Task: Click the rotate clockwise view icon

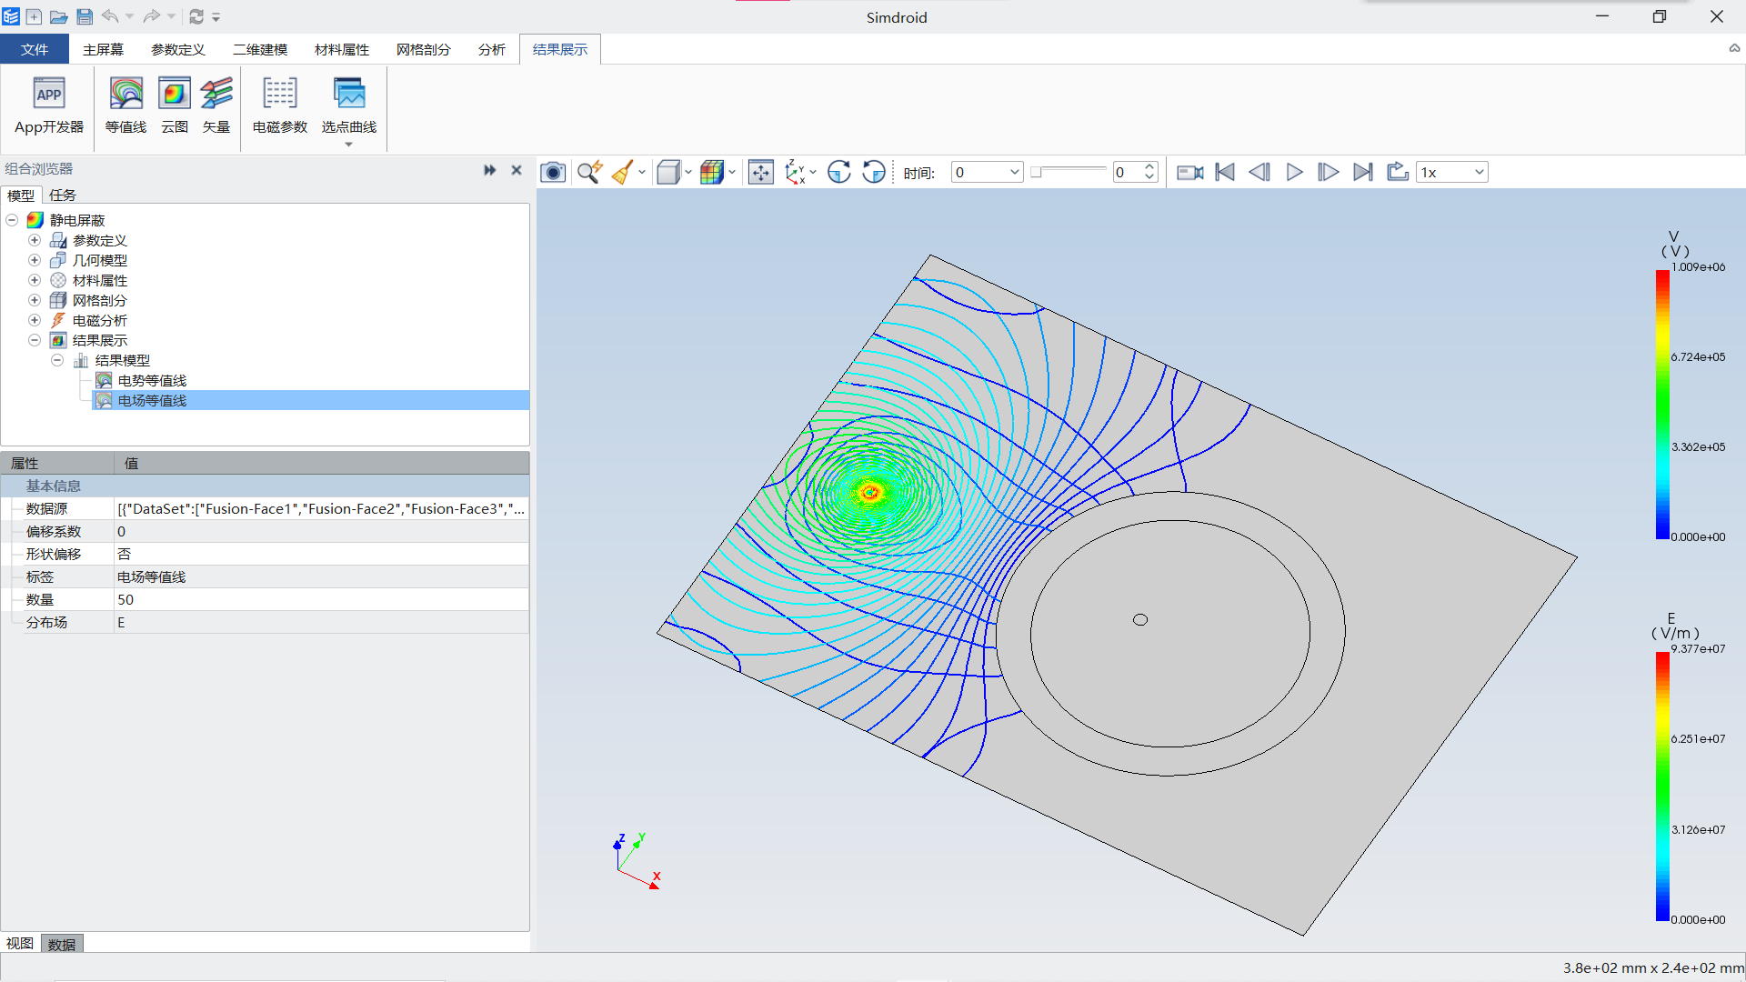Action: (839, 172)
